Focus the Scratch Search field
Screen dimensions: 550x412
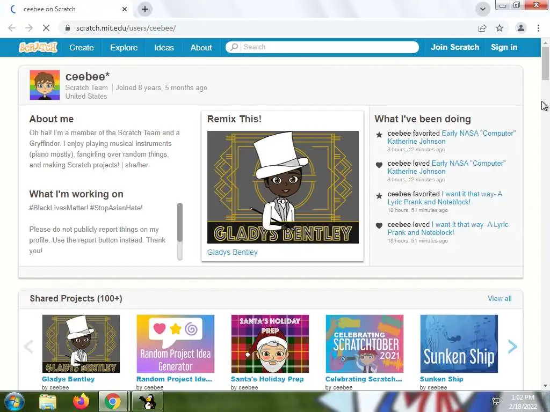(322, 47)
